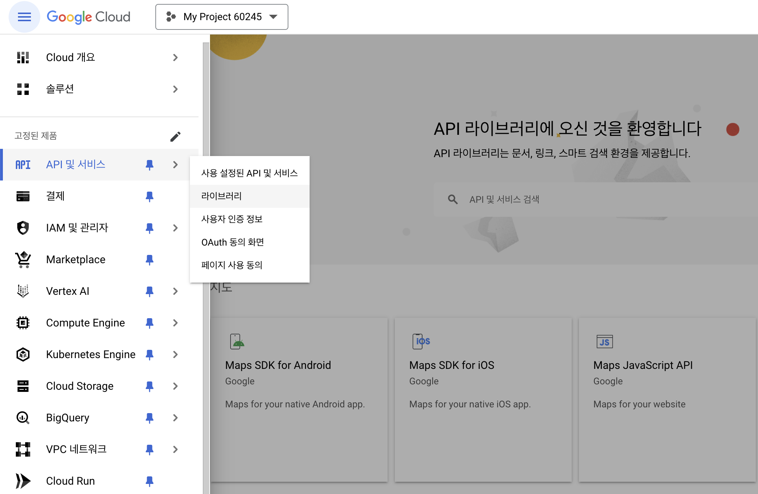Select 라이브러리 in the API submenu
This screenshot has height=494, width=758.
point(222,196)
